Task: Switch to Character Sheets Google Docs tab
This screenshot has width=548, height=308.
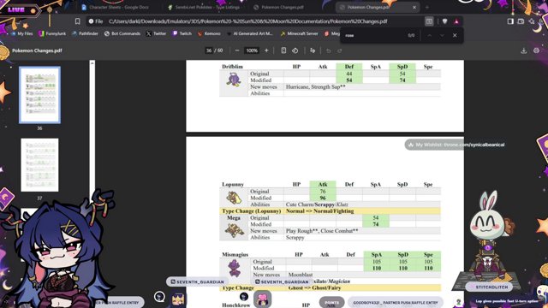Action: tap(115, 7)
